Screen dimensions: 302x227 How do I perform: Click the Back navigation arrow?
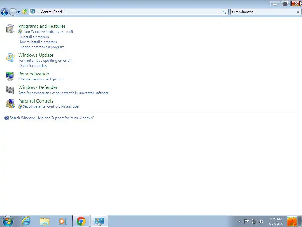tap(4, 12)
